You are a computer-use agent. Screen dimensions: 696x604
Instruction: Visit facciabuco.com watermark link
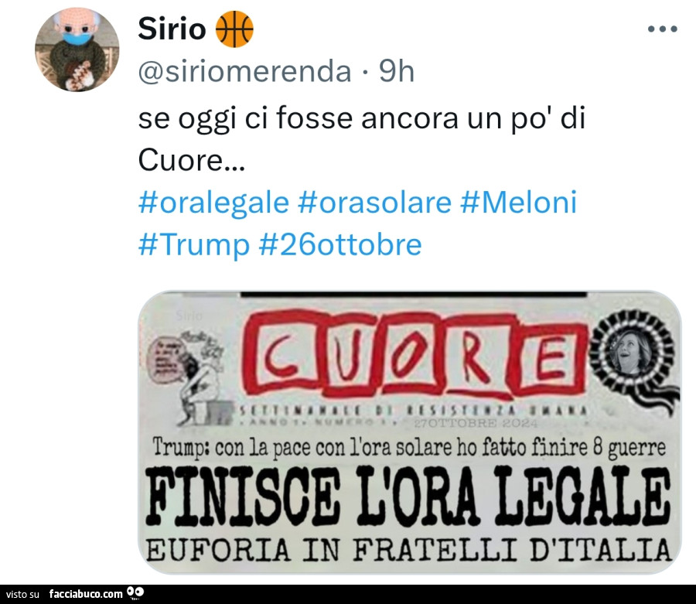(86, 594)
